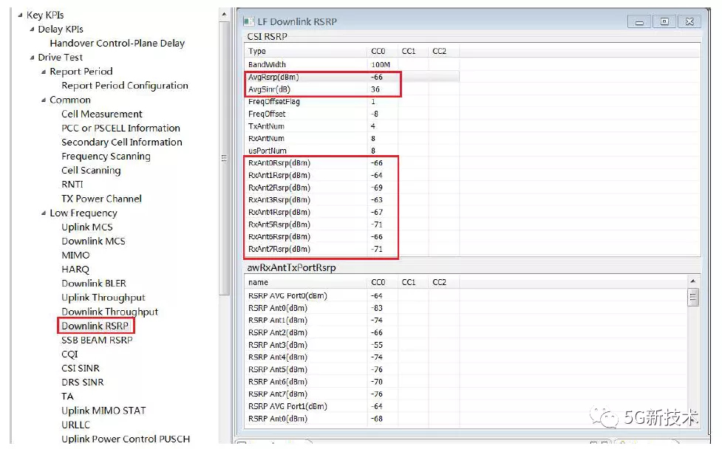Close the LF Downlink RSRP window
The height and width of the screenshot is (449, 722).
(x=689, y=21)
